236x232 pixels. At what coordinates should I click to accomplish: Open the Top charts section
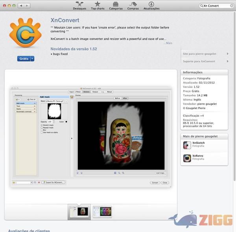[98, 5]
